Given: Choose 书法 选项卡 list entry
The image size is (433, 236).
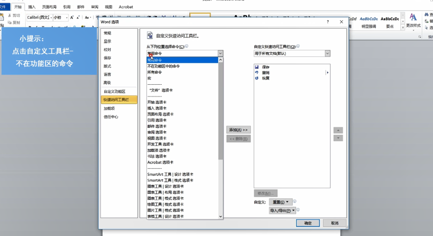Looking at the screenshot, I should 157,156.
